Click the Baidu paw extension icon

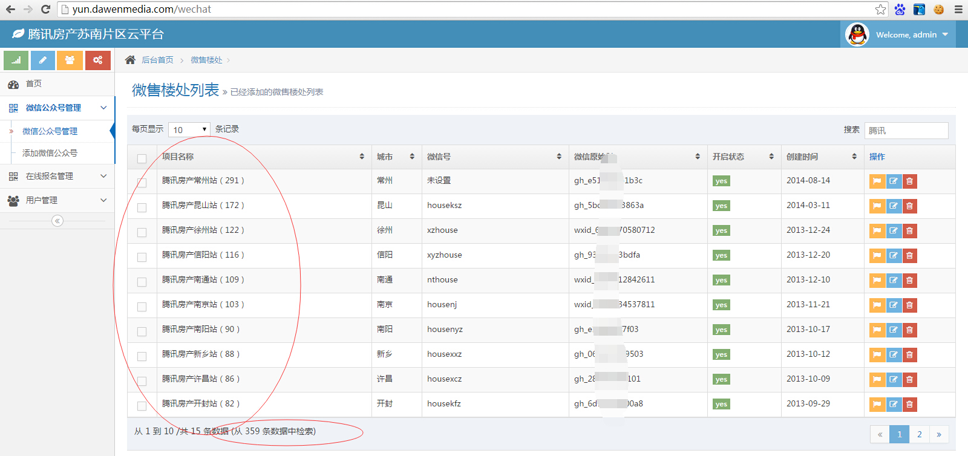pyautogui.click(x=900, y=9)
